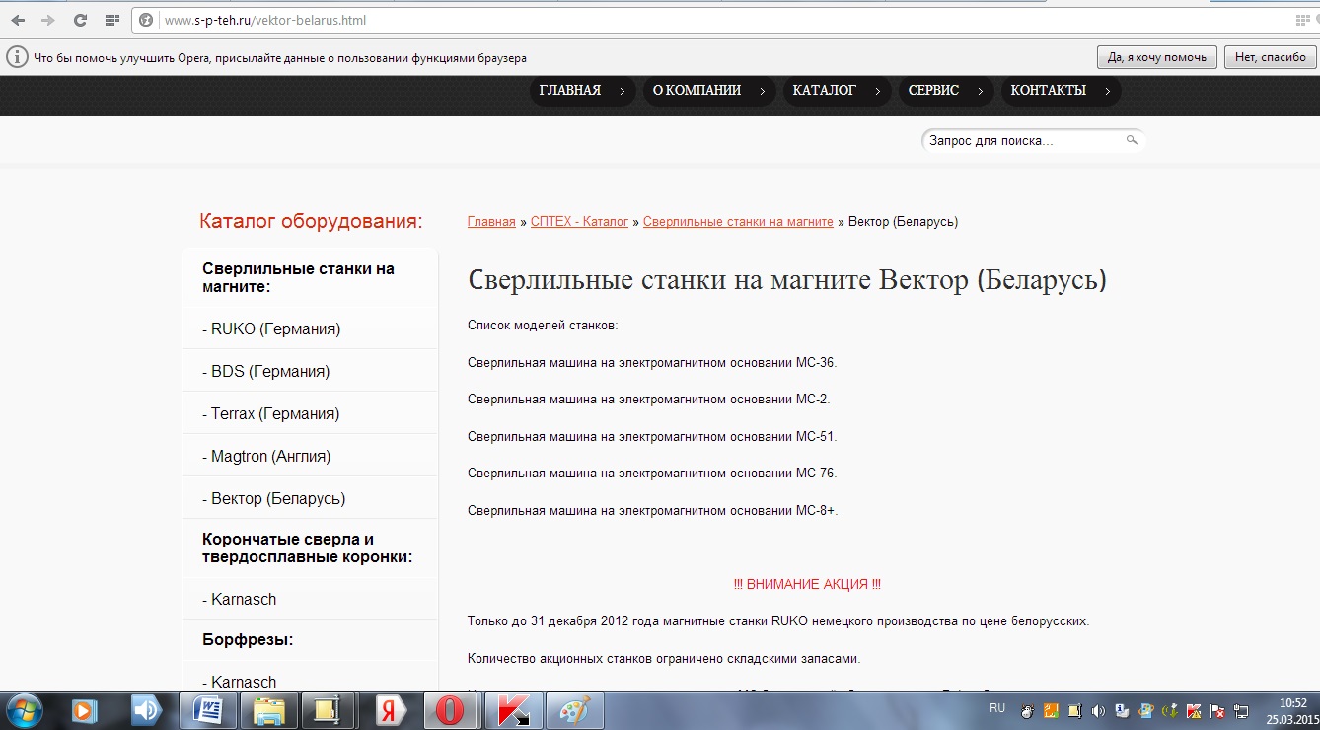Click the МС-76 drilling machine line
This screenshot has height=730, width=1320.
point(652,474)
